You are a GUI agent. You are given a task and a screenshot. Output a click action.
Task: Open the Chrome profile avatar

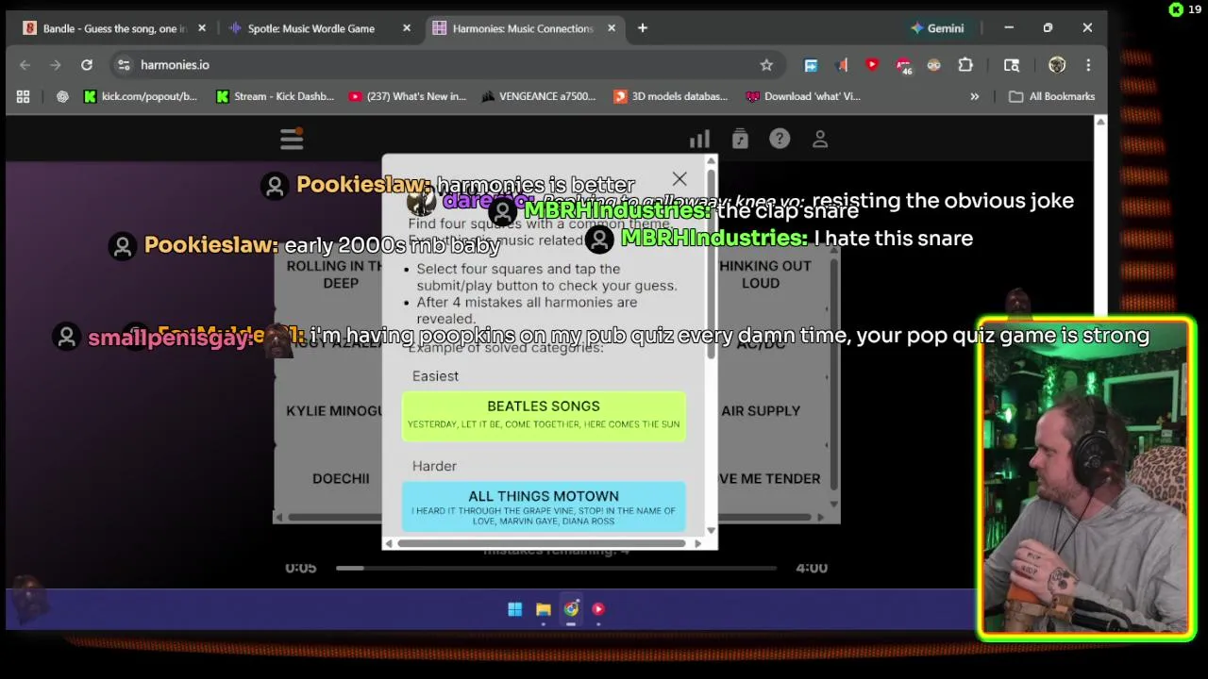(x=1057, y=65)
